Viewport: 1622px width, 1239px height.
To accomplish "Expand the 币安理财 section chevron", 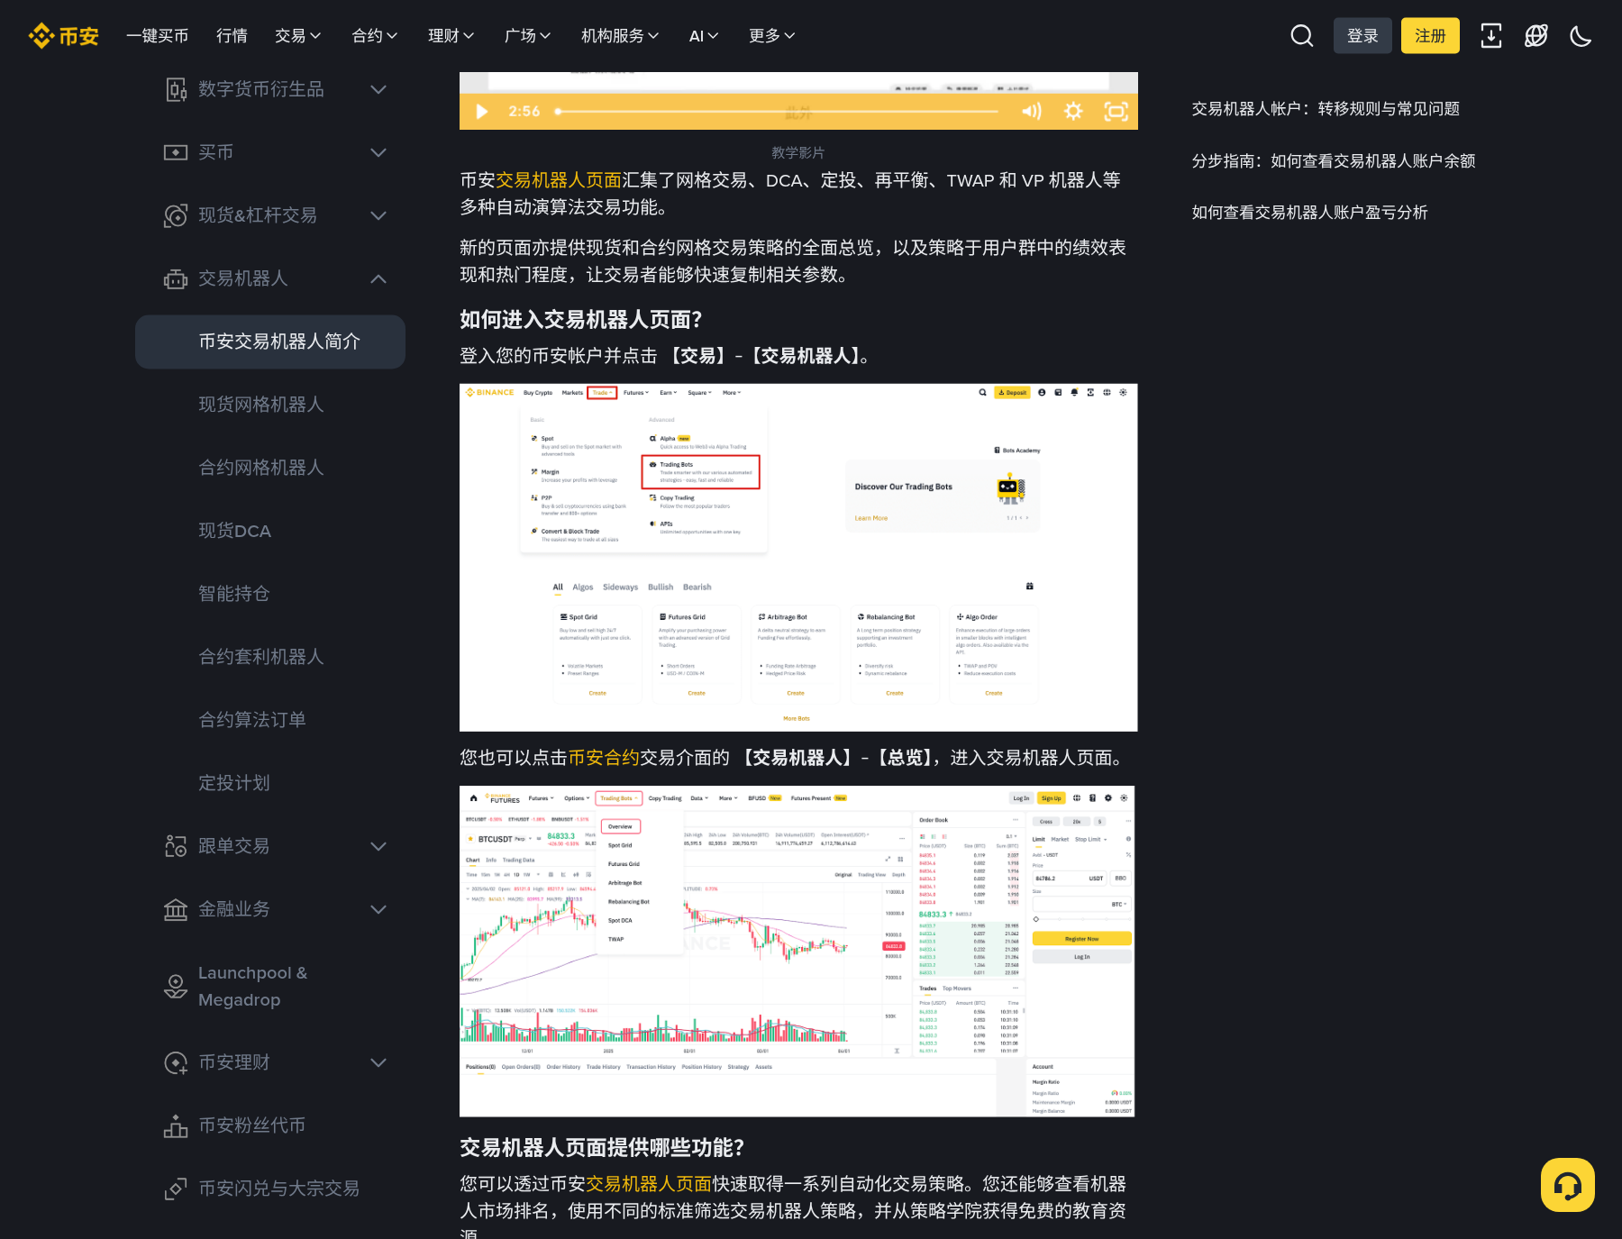I will point(378,1062).
